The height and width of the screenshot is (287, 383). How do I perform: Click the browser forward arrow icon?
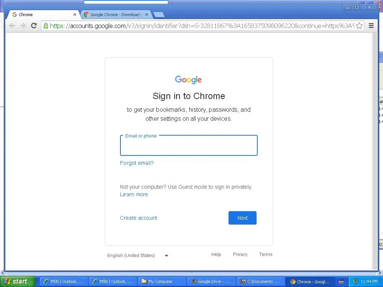click(x=23, y=26)
